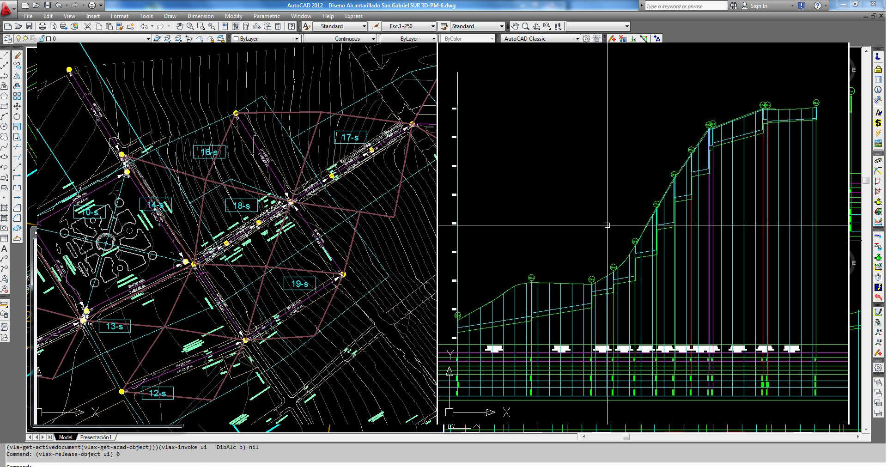Expand the Esc.1-250 dimension style dropdown
This screenshot has width=887, height=467.
click(432, 26)
